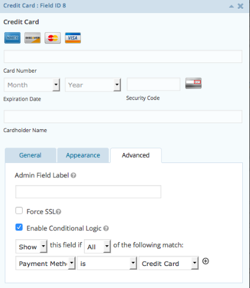Open the Show/Hide field dropdown
This screenshot has width=250, height=288.
(32, 246)
